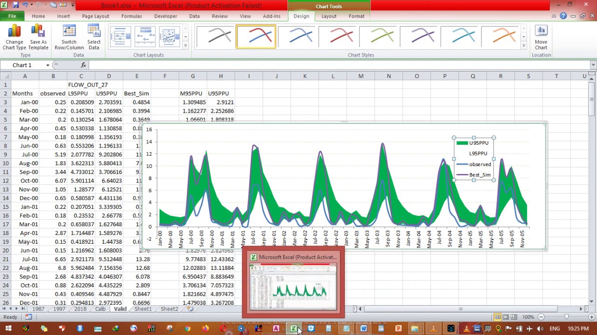Select the second chart layout thumbnail
This screenshot has width=597, height=335.
145,37
